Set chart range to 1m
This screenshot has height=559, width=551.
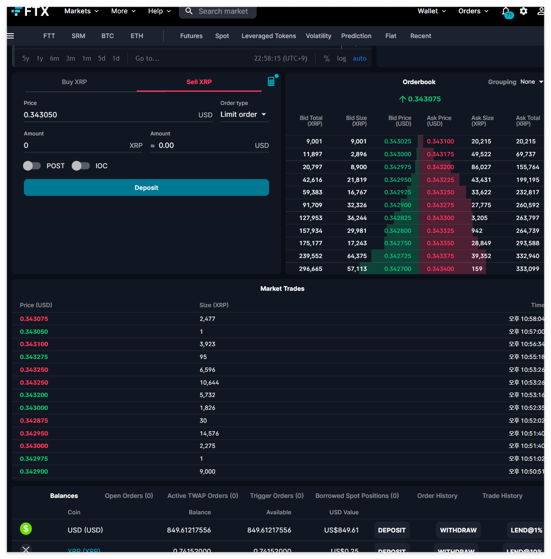click(86, 58)
